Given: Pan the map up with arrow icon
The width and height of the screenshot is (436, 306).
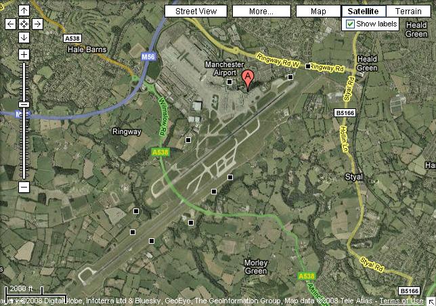Looking at the screenshot, I should tap(24, 11).
